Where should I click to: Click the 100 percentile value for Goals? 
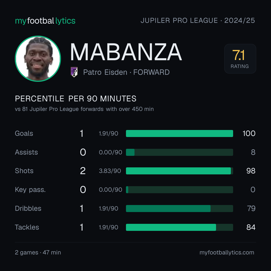click(249, 133)
